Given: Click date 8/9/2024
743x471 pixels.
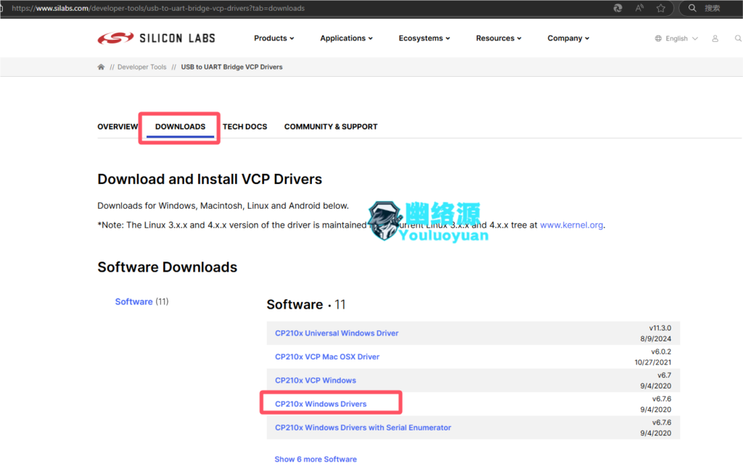Looking at the screenshot, I should point(656,338).
